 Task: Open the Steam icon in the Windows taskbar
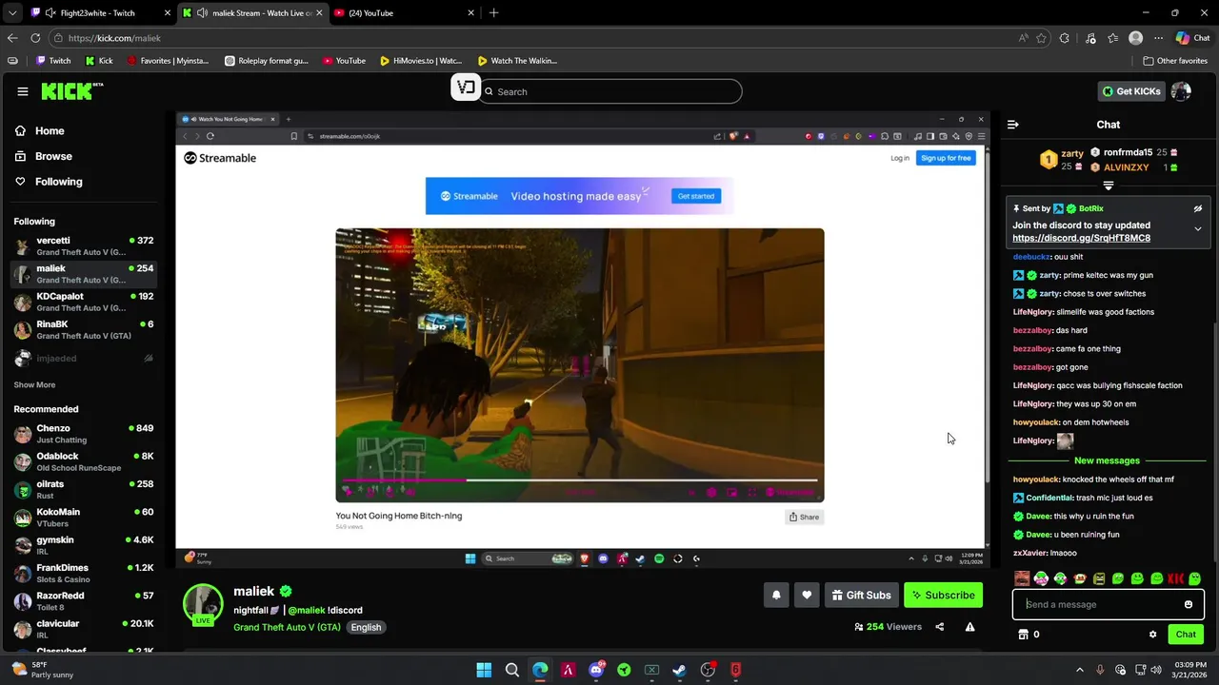679,670
